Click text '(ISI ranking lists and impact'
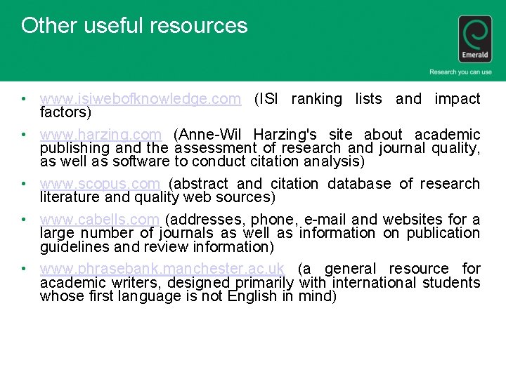Viewport: 506px width, 379px height. [x=368, y=99]
